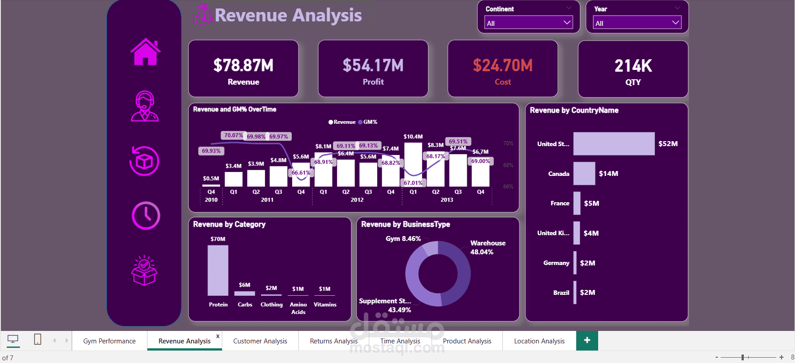Open the product box checkmark icon

(x=144, y=270)
